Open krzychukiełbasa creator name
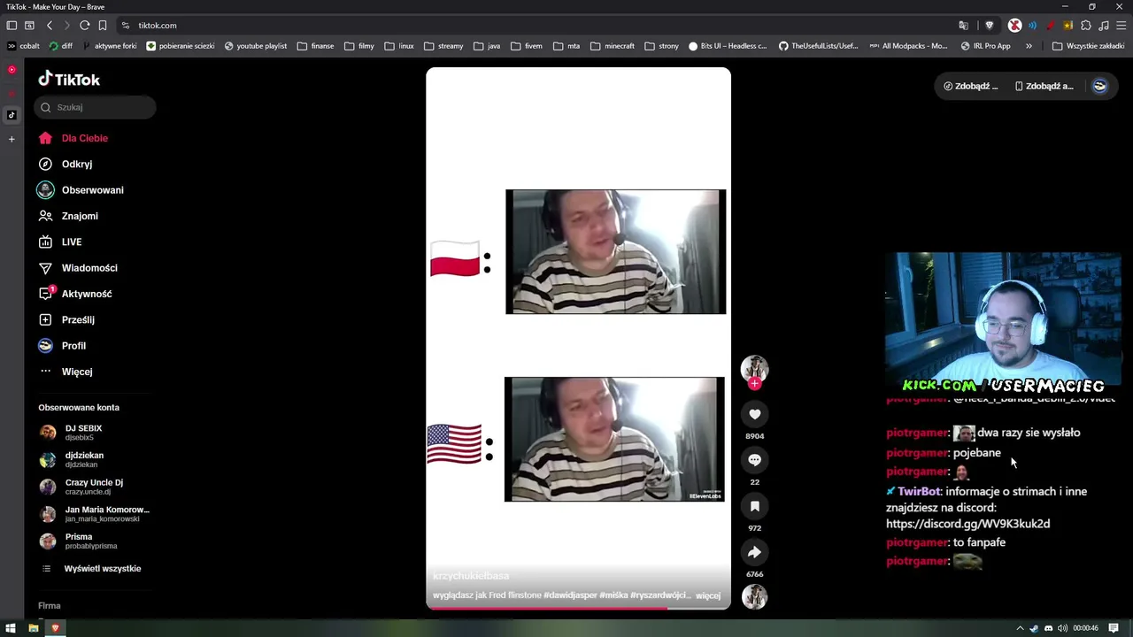The width and height of the screenshot is (1133, 637). [471, 576]
